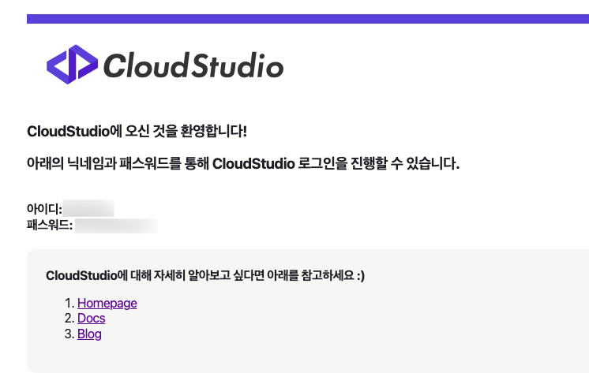Click the purple CloudStudio logo icon
The width and height of the screenshot is (589, 373).
(x=72, y=64)
